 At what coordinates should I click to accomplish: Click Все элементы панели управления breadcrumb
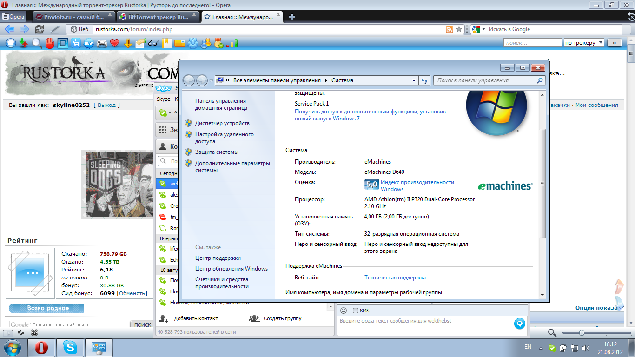tap(277, 80)
